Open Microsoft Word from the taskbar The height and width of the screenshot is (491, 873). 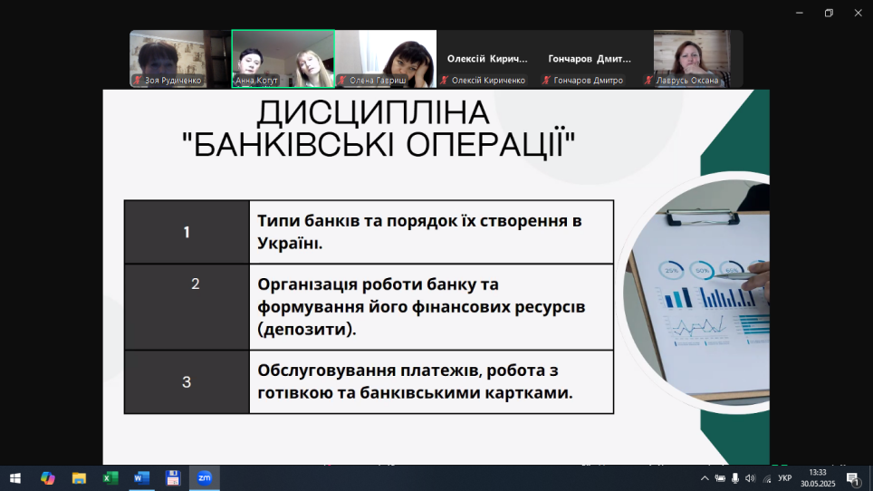tap(141, 477)
